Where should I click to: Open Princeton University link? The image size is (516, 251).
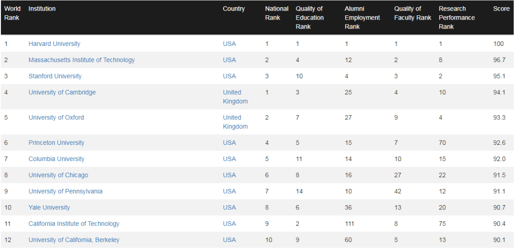(56, 142)
